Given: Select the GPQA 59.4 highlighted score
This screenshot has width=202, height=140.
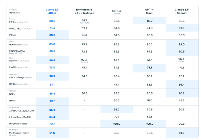Looking at the screenshot, I should tap(182, 85).
